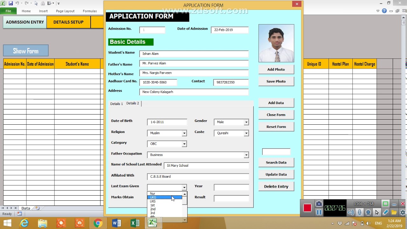407x229 pixels.
Task: Click the Student's Name field
Action: tap(194, 54)
